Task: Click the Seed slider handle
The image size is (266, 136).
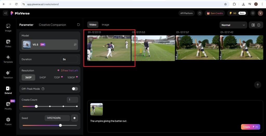Action: 60,125
